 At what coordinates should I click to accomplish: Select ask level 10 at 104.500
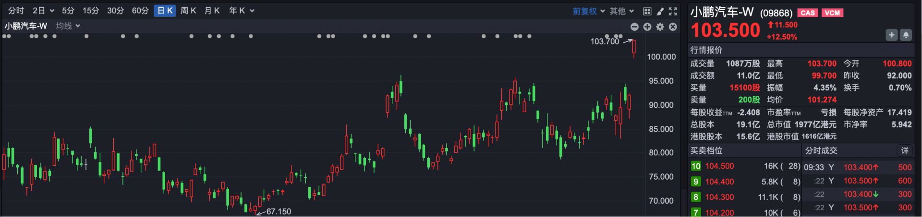point(719,166)
